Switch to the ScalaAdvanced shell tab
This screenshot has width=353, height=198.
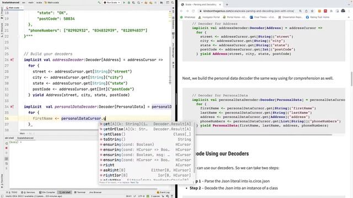[x=25, y=138]
